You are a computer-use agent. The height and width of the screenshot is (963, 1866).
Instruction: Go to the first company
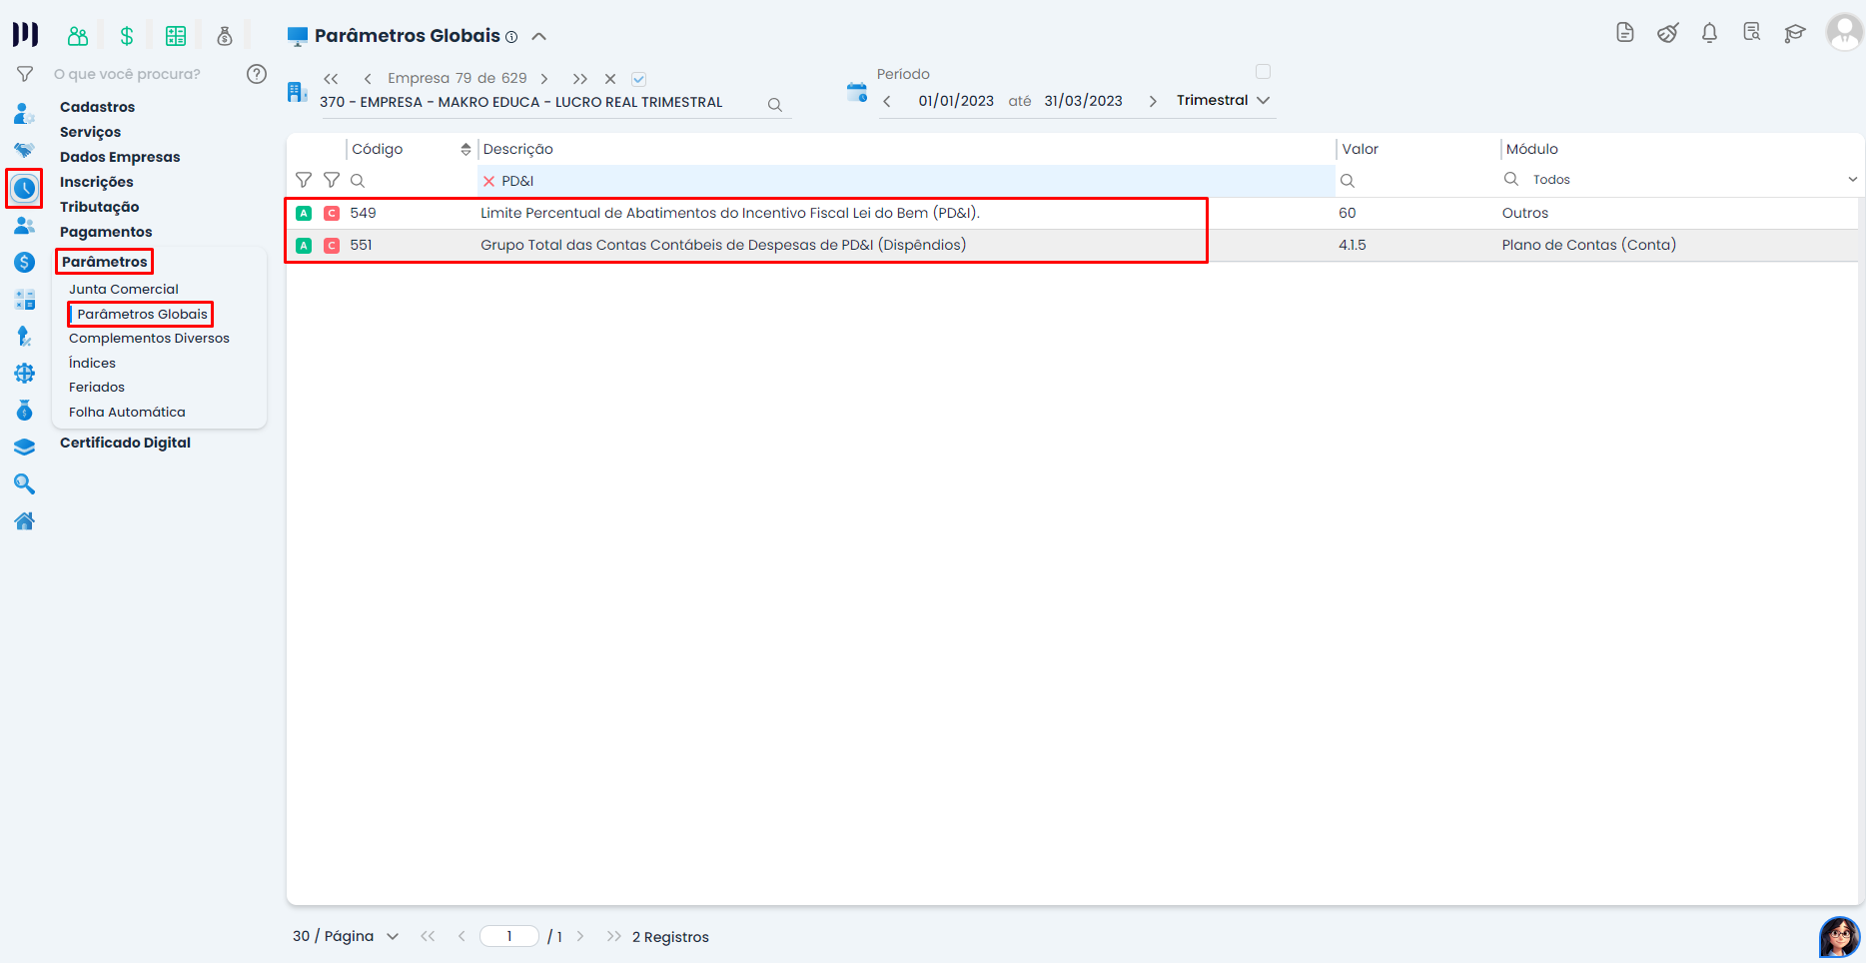pos(331,79)
